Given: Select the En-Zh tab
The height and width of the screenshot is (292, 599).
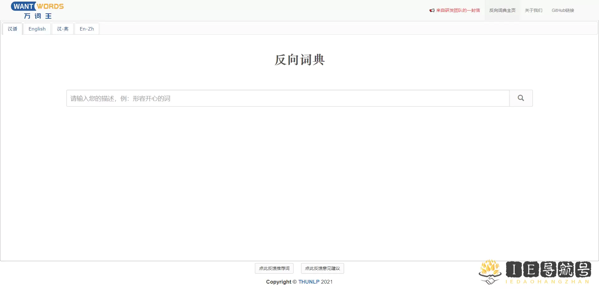Looking at the screenshot, I should pyautogui.click(x=86, y=29).
